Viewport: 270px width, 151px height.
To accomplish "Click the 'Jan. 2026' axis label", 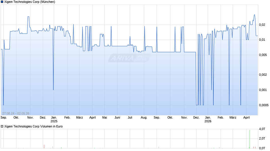I will pyautogui.click(x=208, y=119).
